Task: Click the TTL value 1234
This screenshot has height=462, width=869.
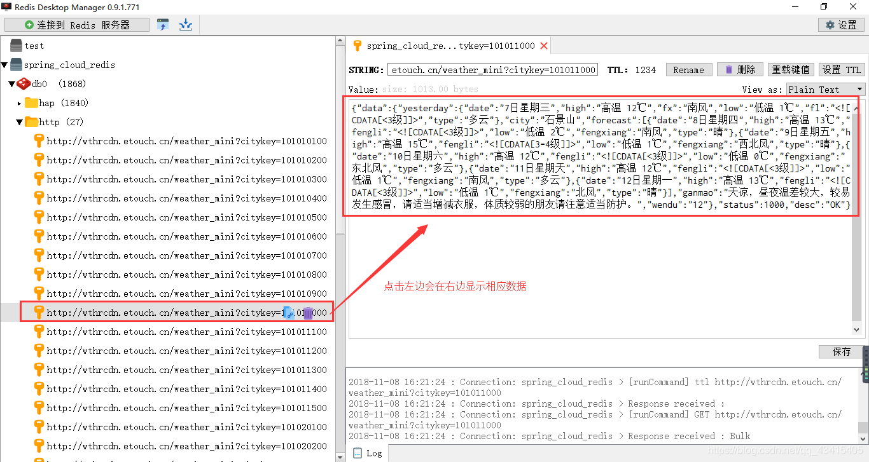Action: click(645, 70)
